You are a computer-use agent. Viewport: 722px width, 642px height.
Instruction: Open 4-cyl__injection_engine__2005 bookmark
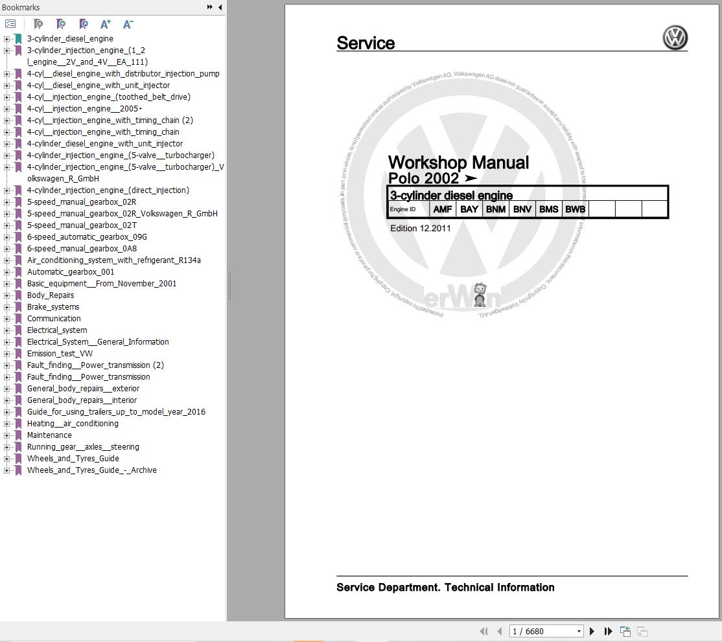pos(84,109)
